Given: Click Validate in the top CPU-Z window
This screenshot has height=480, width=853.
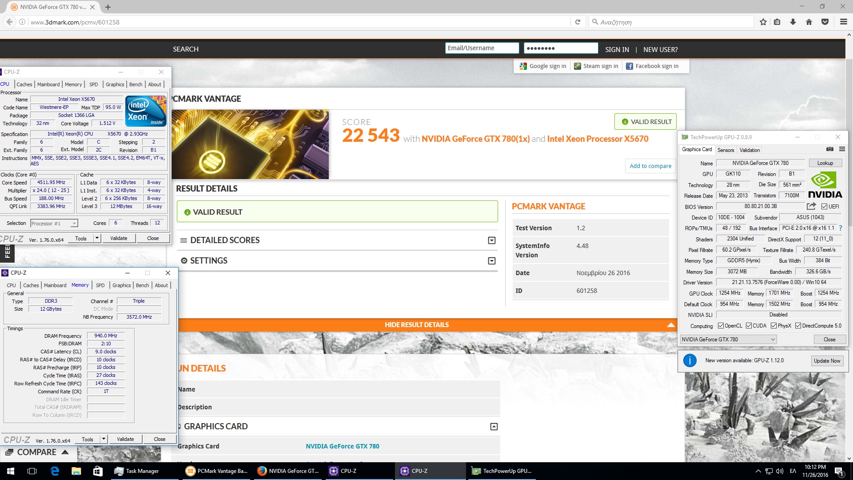Looking at the screenshot, I should pos(119,238).
